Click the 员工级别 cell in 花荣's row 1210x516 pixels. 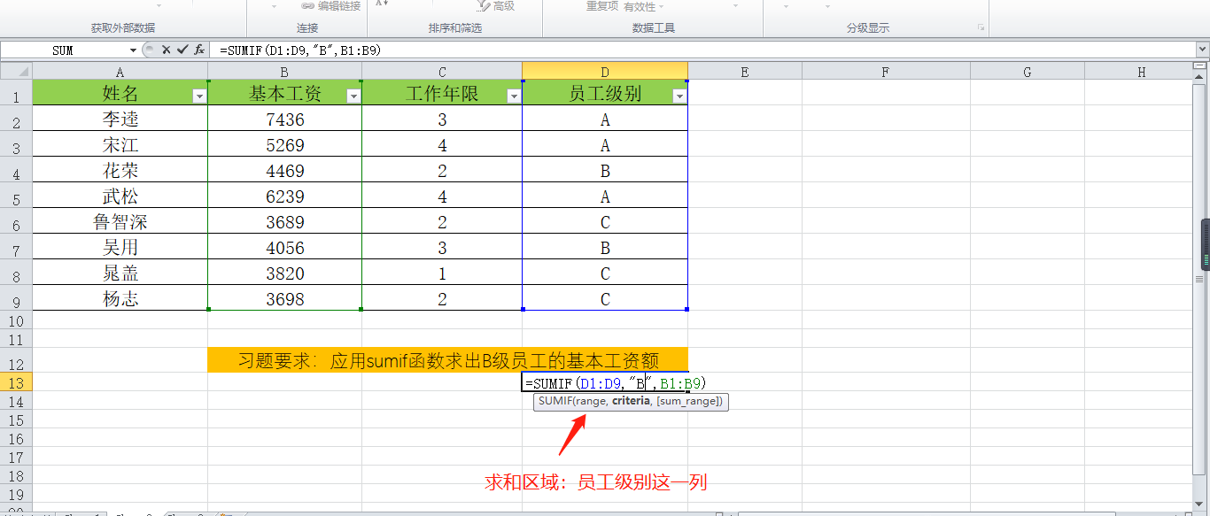(x=605, y=170)
